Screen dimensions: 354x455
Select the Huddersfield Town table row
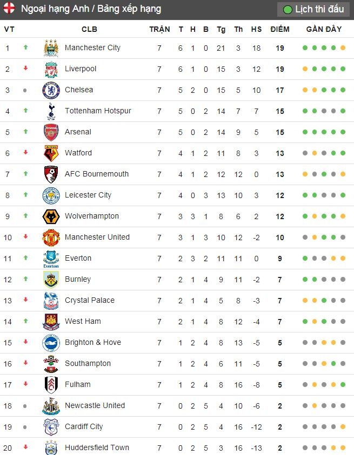point(177,447)
